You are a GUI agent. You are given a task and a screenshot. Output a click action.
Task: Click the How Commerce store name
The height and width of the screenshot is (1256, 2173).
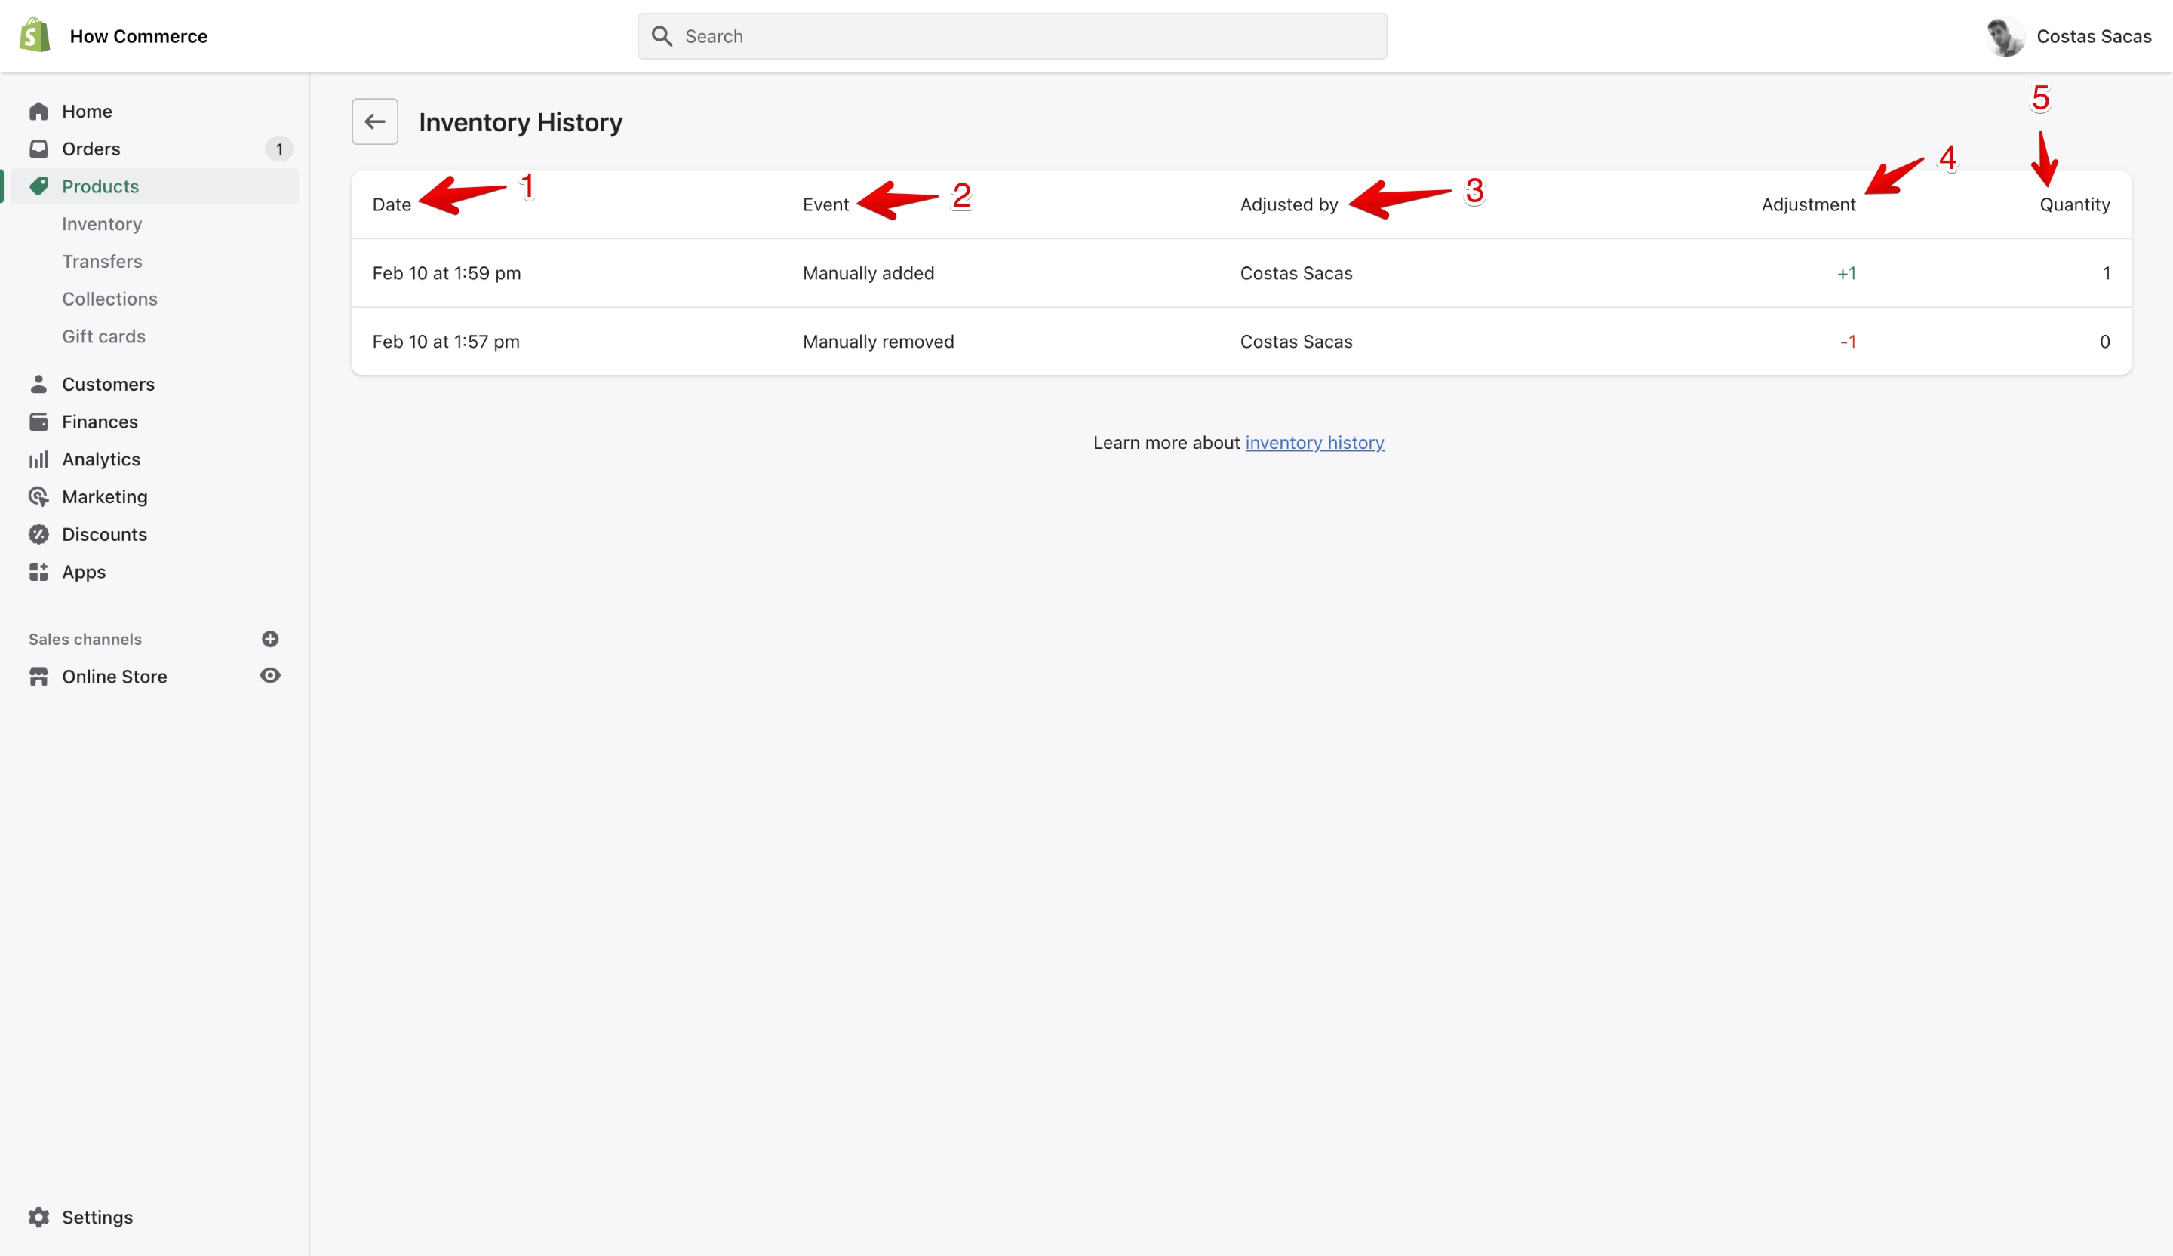pyautogui.click(x=139, y=36)
